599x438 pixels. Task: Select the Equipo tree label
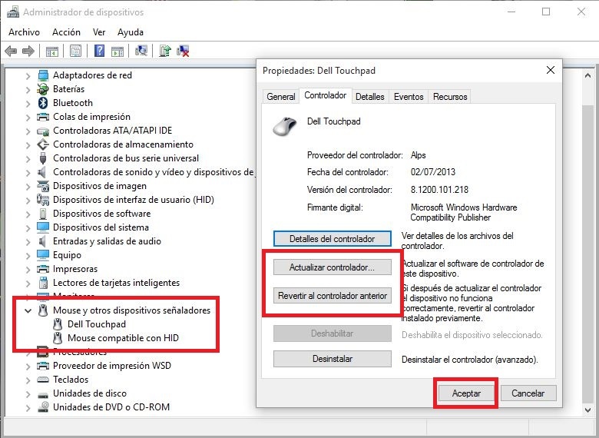coord(68,255)
